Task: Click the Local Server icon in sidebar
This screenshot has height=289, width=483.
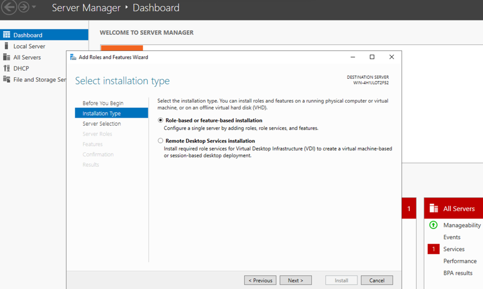Action: click(7, 46)
